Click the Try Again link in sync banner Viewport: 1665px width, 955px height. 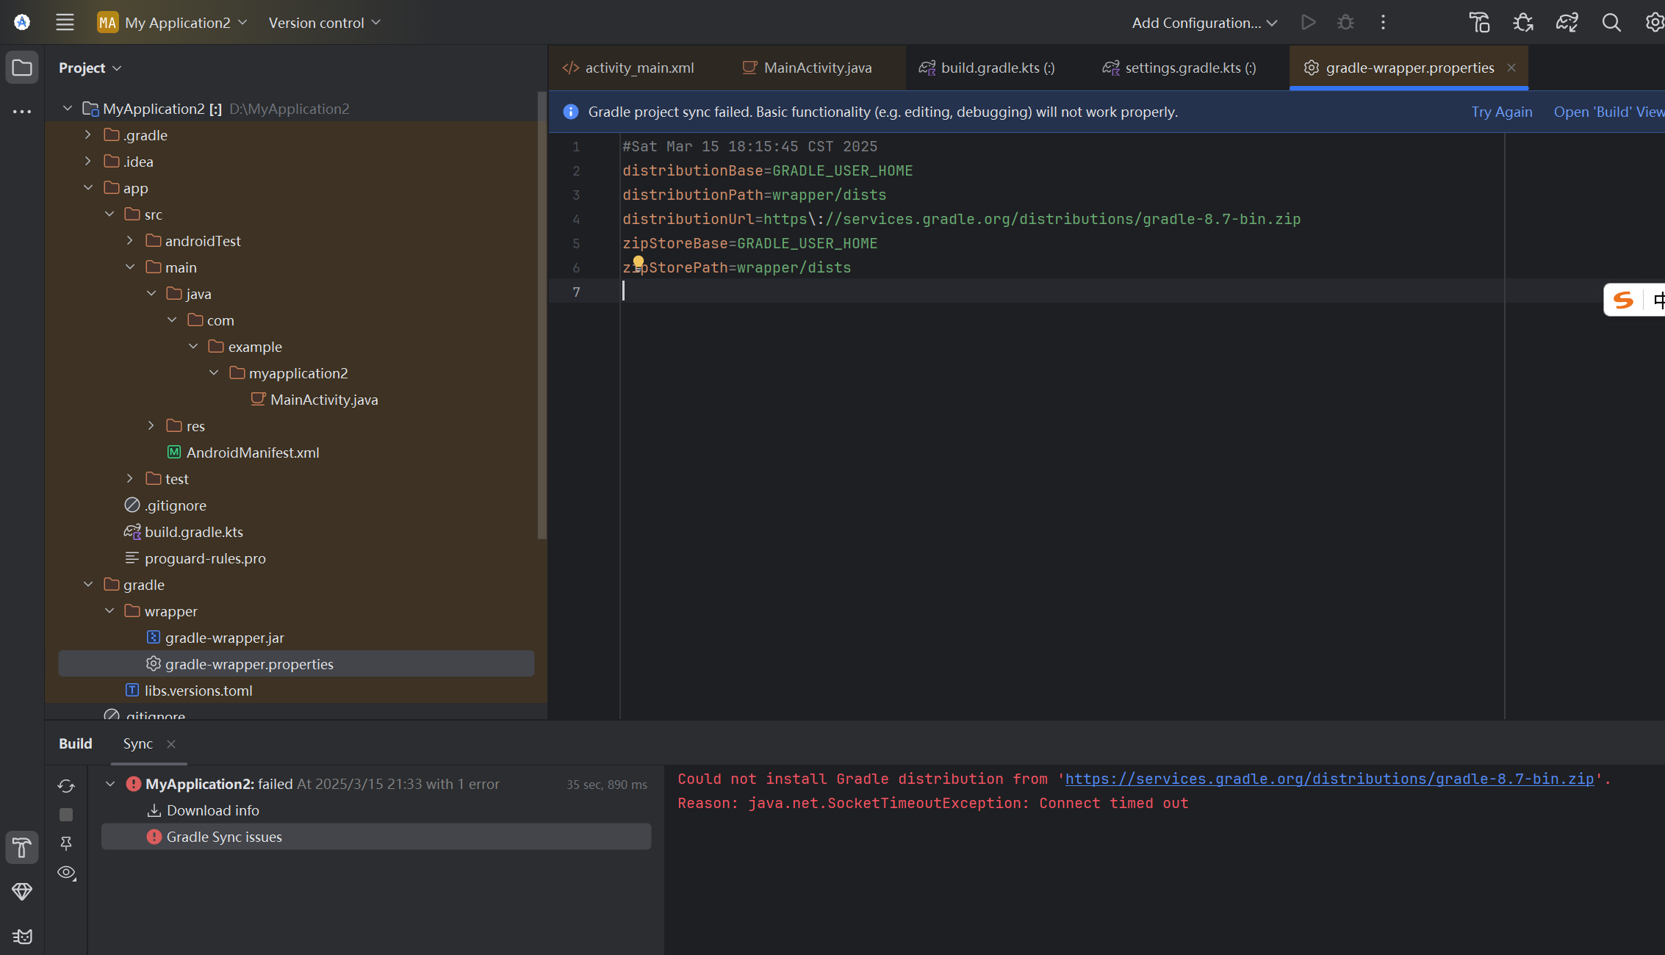pyautogui.click(x=1501, y=112)
